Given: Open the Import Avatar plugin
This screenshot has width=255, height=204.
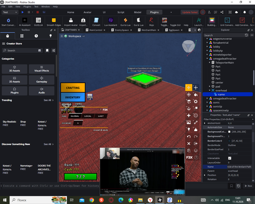Looking at the screenshot, I should coord(71,22).
